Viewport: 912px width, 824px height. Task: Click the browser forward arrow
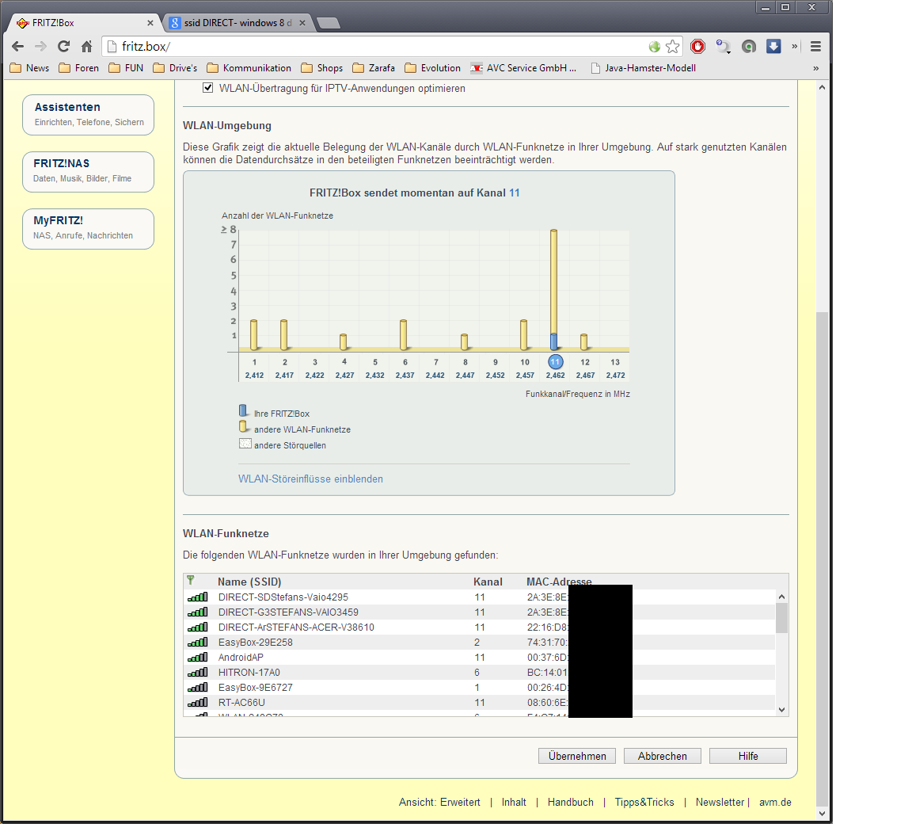40,47
